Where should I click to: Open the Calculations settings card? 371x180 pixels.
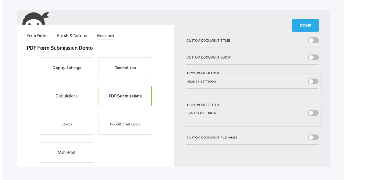[67, 96]
